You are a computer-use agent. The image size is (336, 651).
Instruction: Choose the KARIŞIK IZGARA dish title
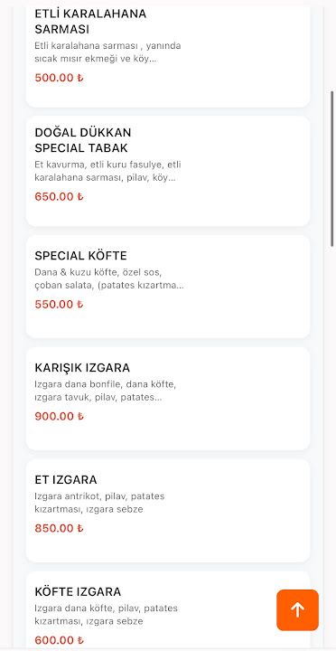(82, 368)
